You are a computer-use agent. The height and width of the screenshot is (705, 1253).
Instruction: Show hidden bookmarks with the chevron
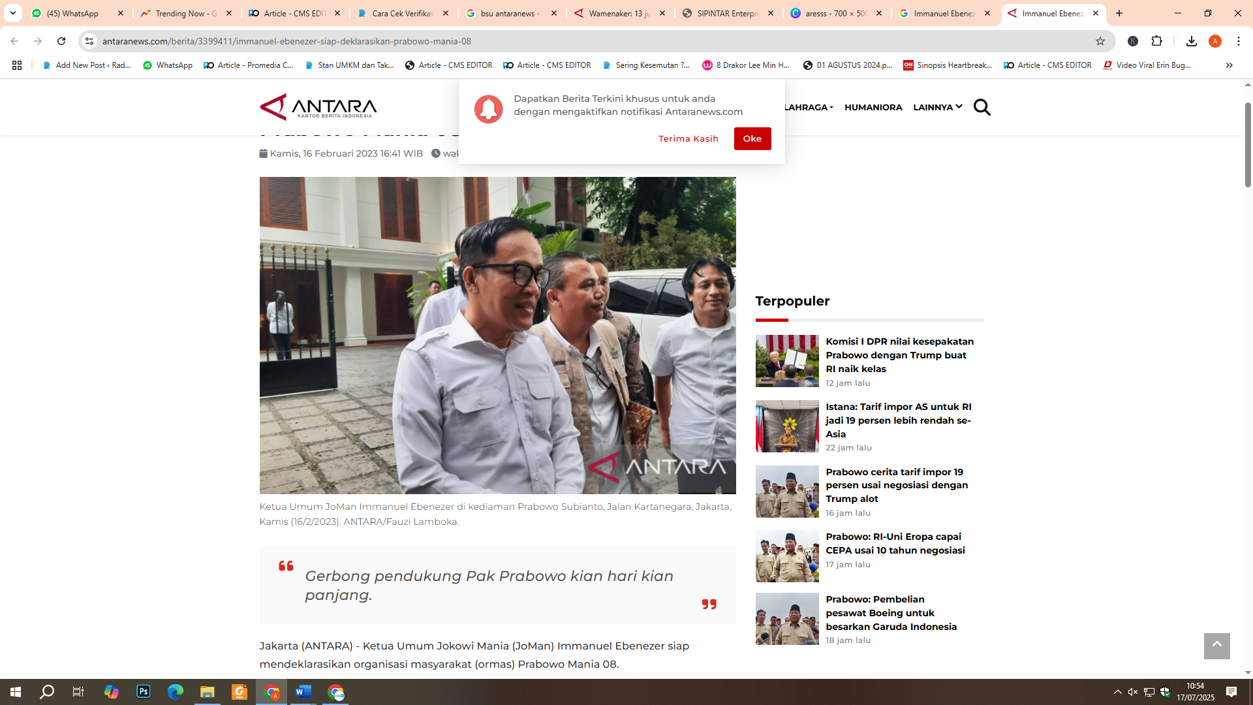pos(1229,65)
